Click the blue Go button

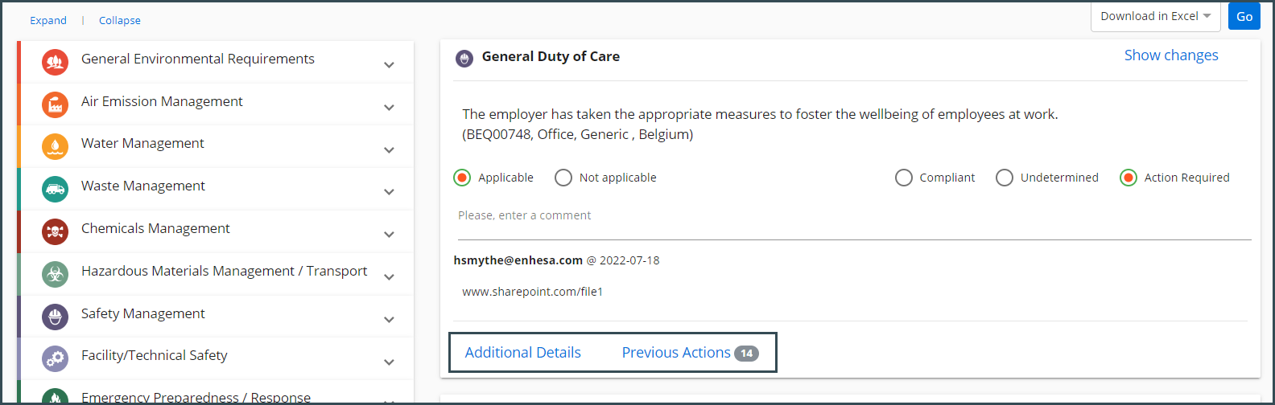click(x=1244, y=16)
